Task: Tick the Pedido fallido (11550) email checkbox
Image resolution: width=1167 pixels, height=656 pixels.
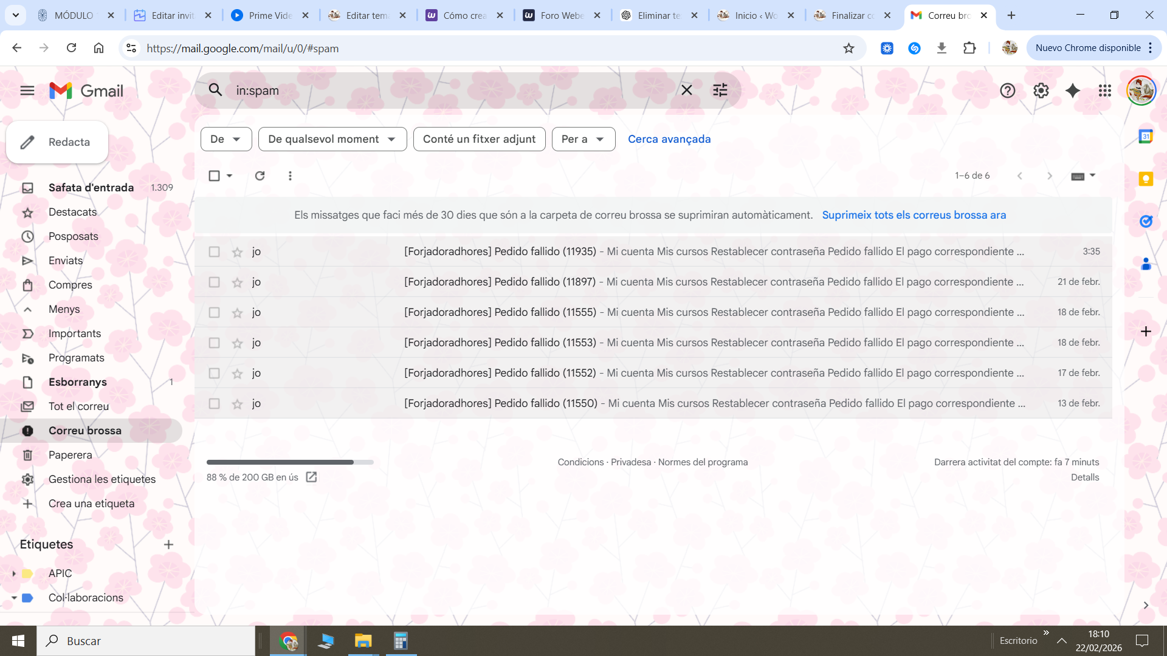Action: [x=214, y=404]
